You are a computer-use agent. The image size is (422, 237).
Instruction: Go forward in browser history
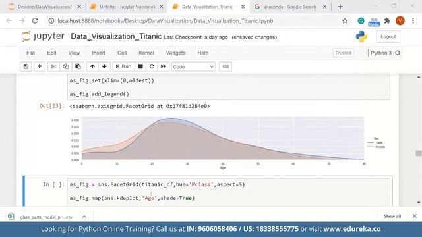[22, 20]
